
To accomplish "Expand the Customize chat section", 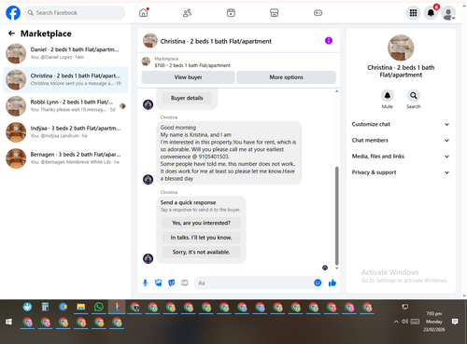I will point(401,124).
